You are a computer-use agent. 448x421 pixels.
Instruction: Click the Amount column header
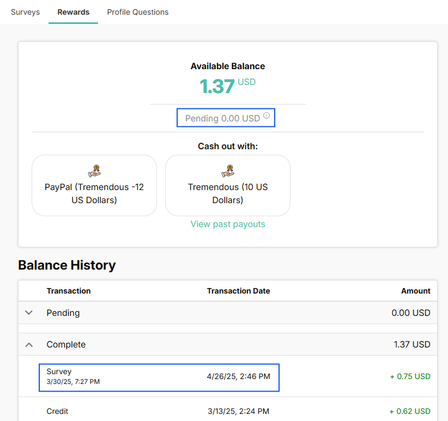pyautogui.click(x=415, y=291)
